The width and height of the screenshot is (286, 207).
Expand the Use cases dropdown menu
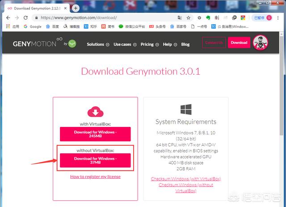125,44
